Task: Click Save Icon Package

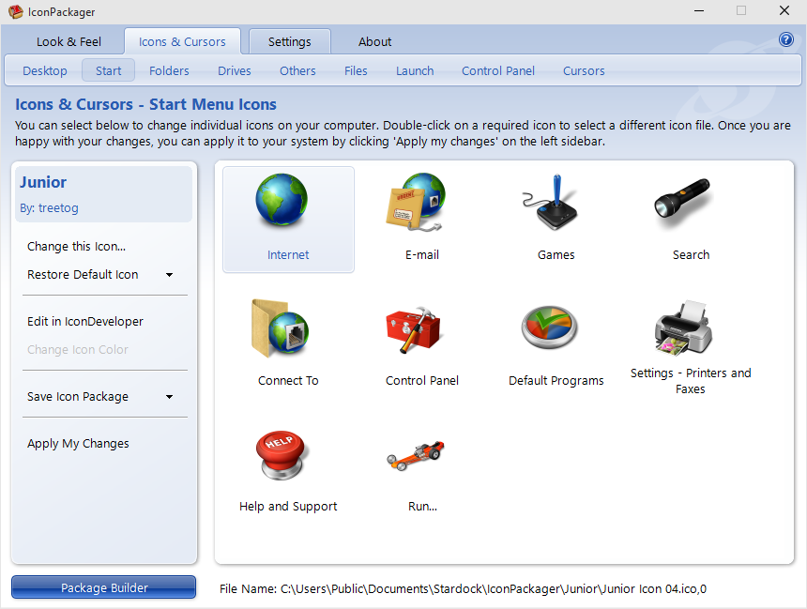Action: (78, 397)
